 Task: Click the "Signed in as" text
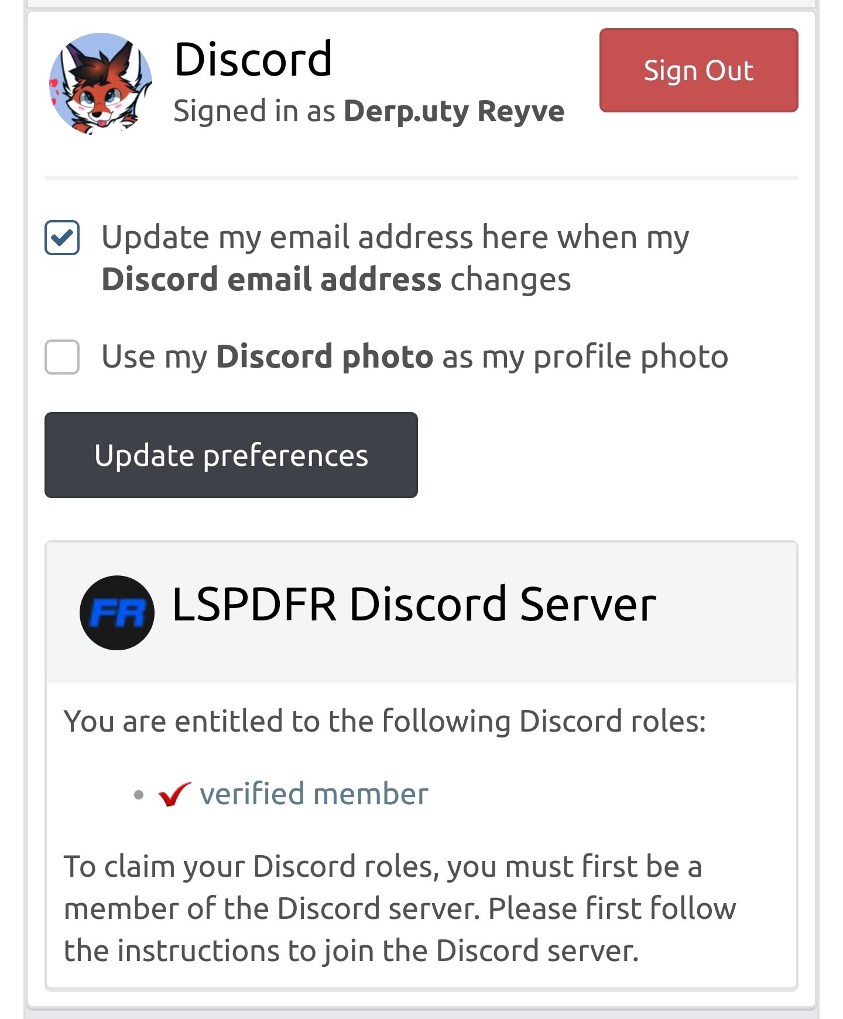254,111
